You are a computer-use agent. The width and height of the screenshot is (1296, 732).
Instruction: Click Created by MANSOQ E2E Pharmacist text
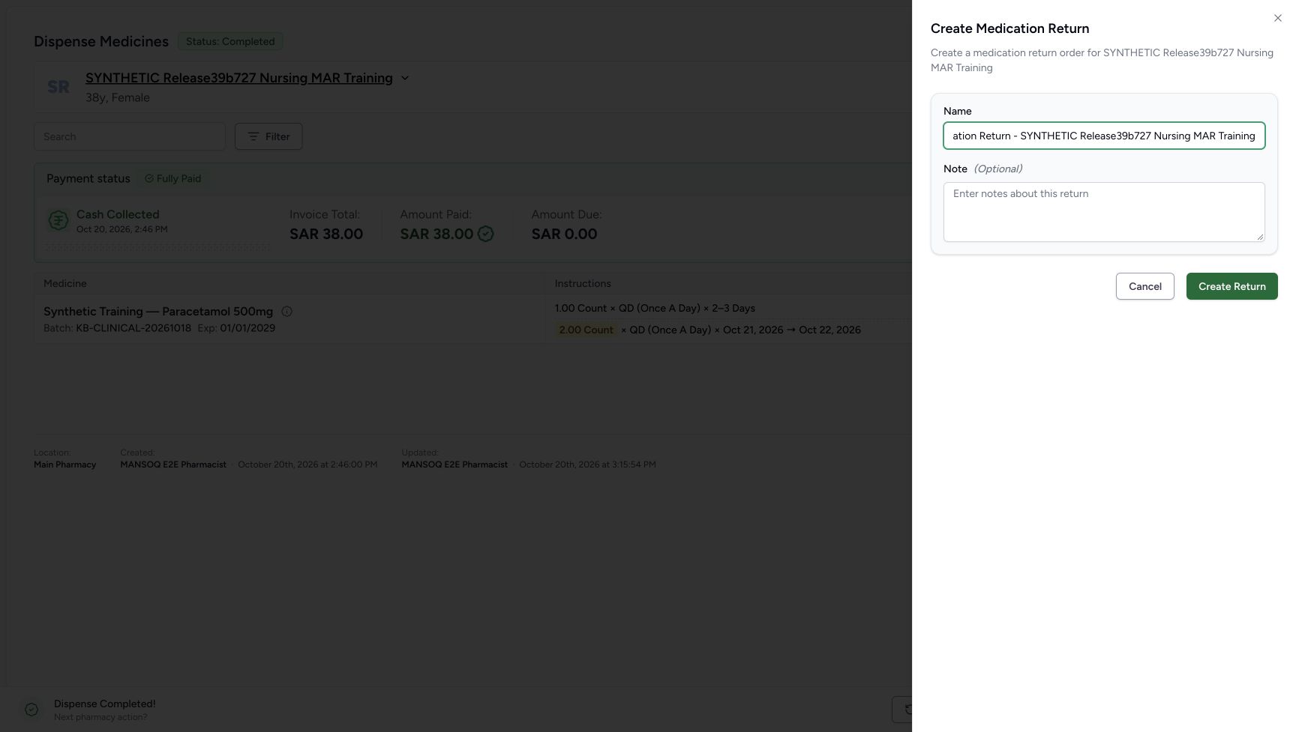pos(173,465)
